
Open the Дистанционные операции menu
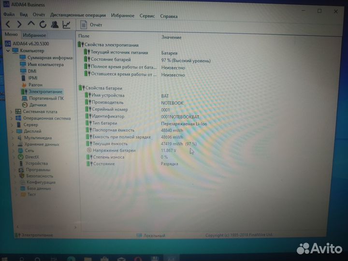coord(78,15)
